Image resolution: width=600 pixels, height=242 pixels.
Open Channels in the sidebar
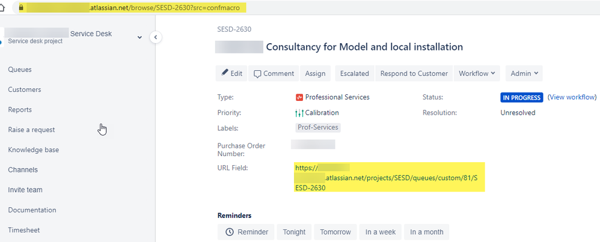tap(23, 170)
